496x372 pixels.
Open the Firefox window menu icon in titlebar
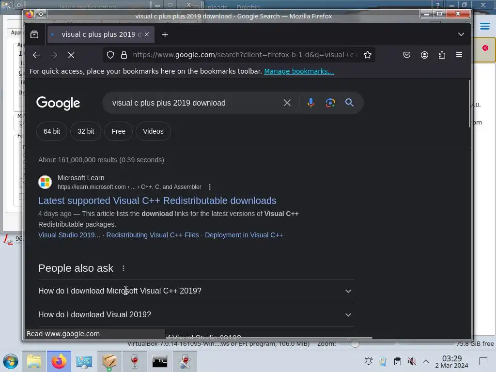point(41,14)
